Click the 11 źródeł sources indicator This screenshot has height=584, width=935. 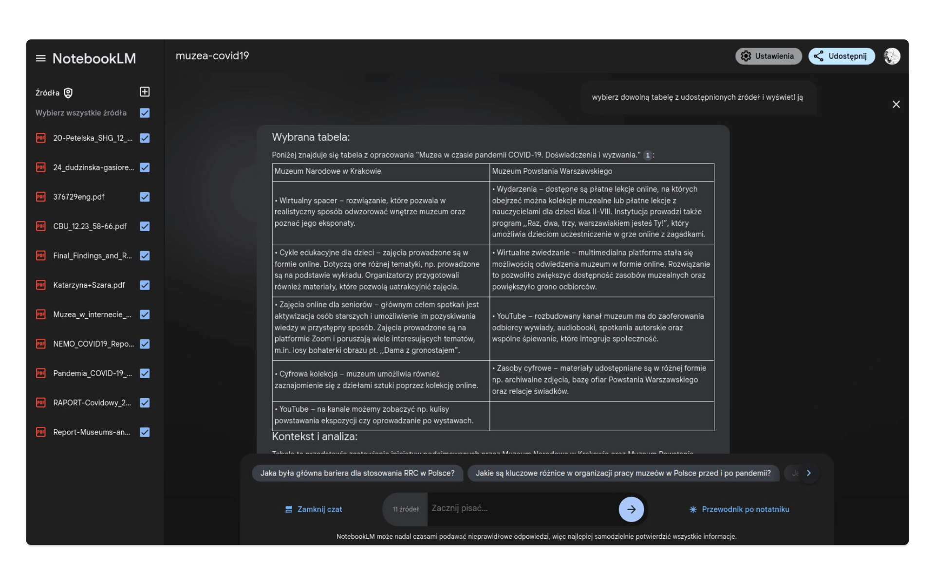tap(405, 509)
